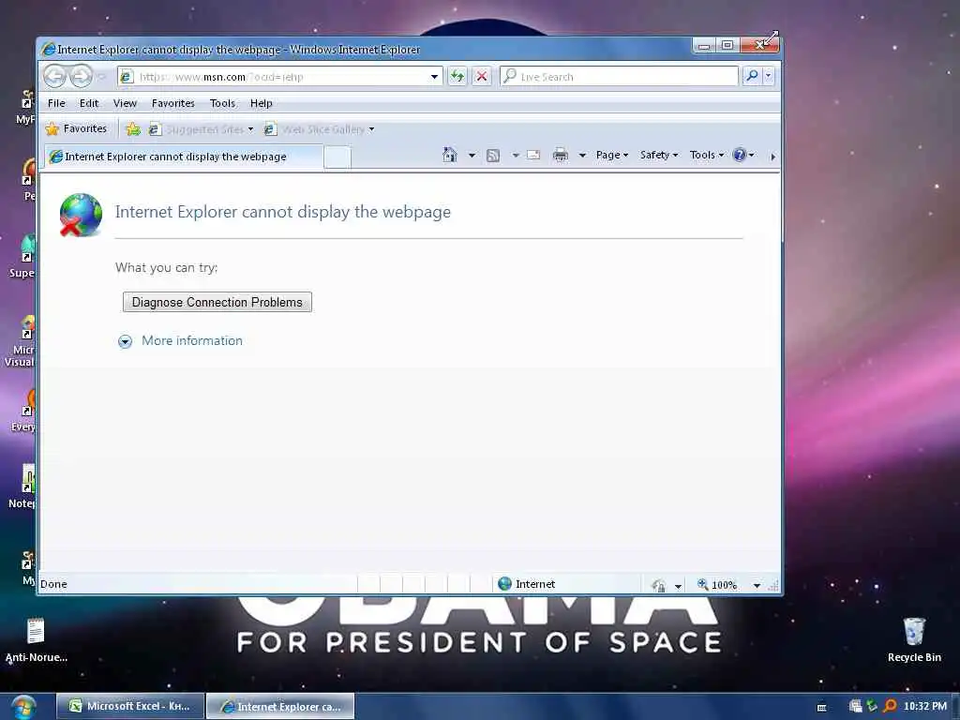Open the Favorites star button
Image resolution: width=960 pixels, height=720 pixels.
pyautogui.click(x=77, y=128)
